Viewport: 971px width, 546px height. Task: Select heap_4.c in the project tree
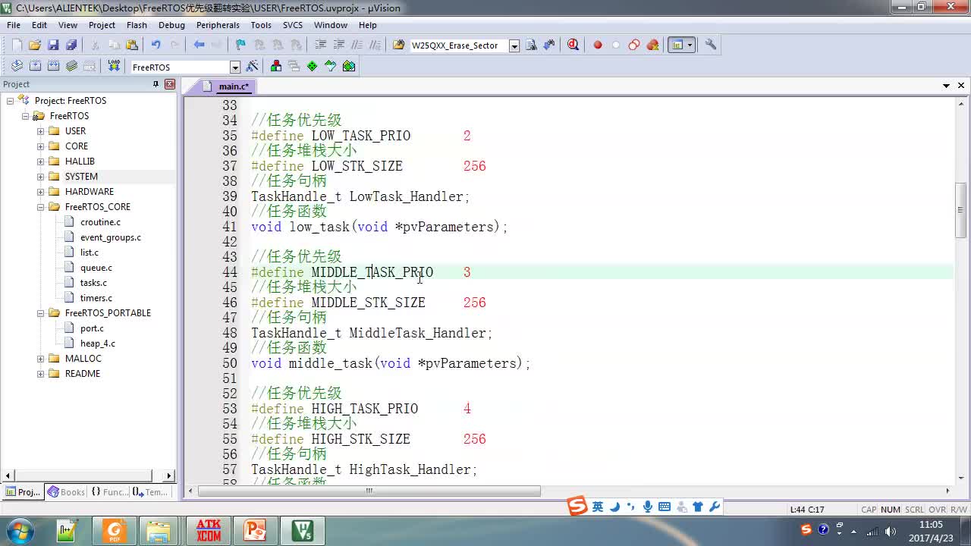click(x=98, y=344)
